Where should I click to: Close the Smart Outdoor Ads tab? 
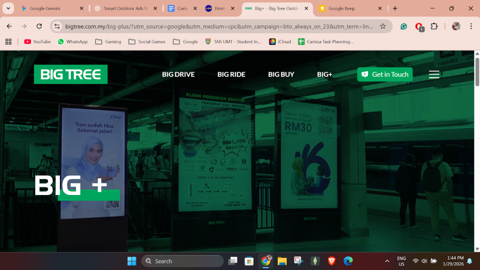coord(155,8)
